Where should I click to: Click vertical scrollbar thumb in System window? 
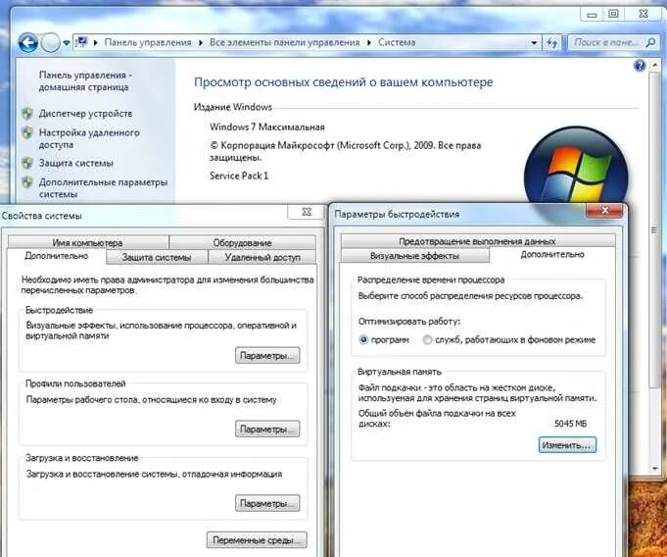654,229
